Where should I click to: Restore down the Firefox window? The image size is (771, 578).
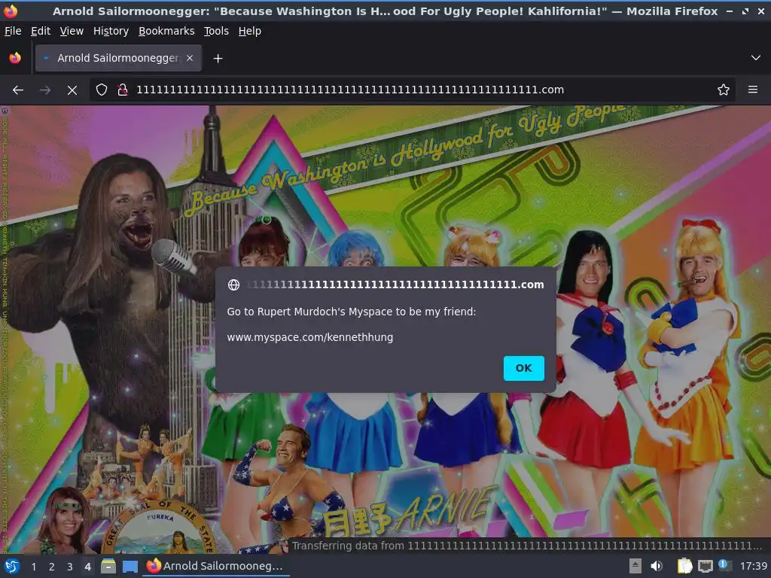pos(745,11)
